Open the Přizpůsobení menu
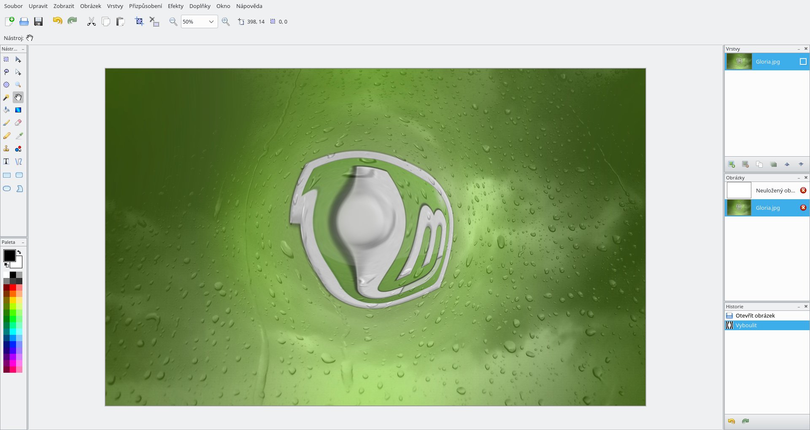The image size is (810, 430). coord(146,6)
